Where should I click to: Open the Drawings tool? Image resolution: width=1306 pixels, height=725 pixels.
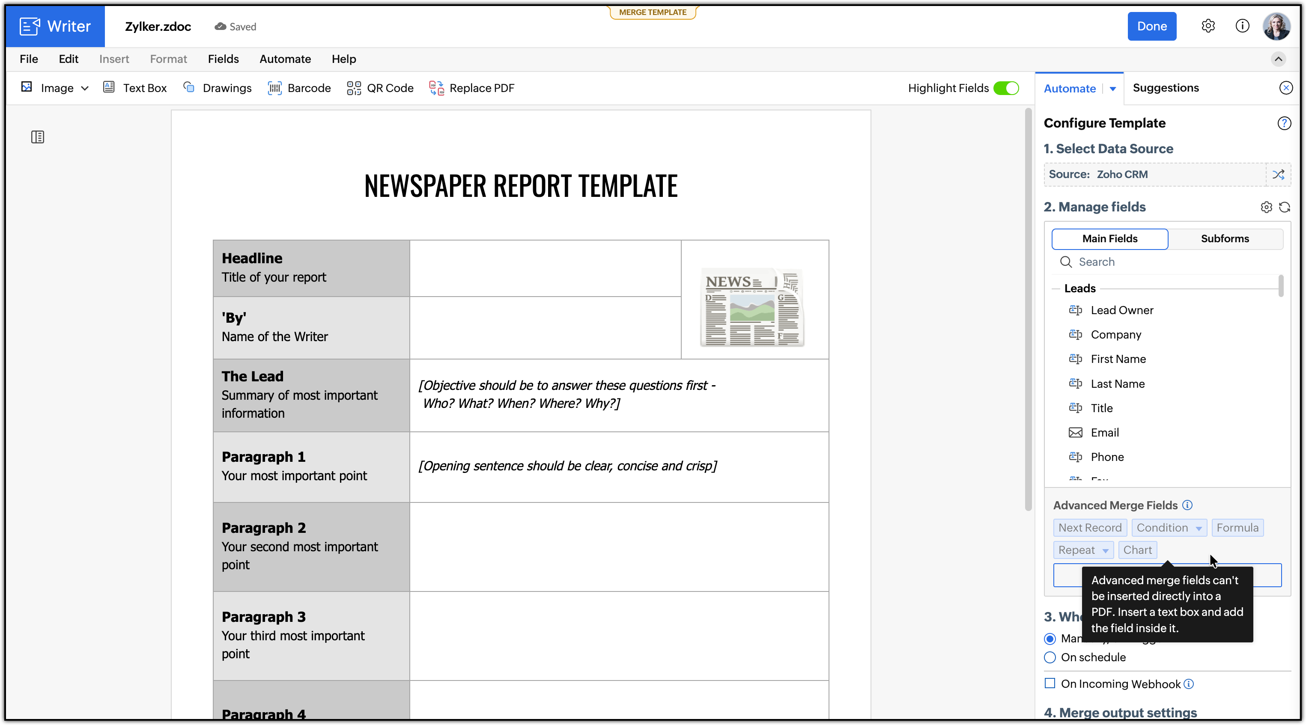[x=218, y=88]
